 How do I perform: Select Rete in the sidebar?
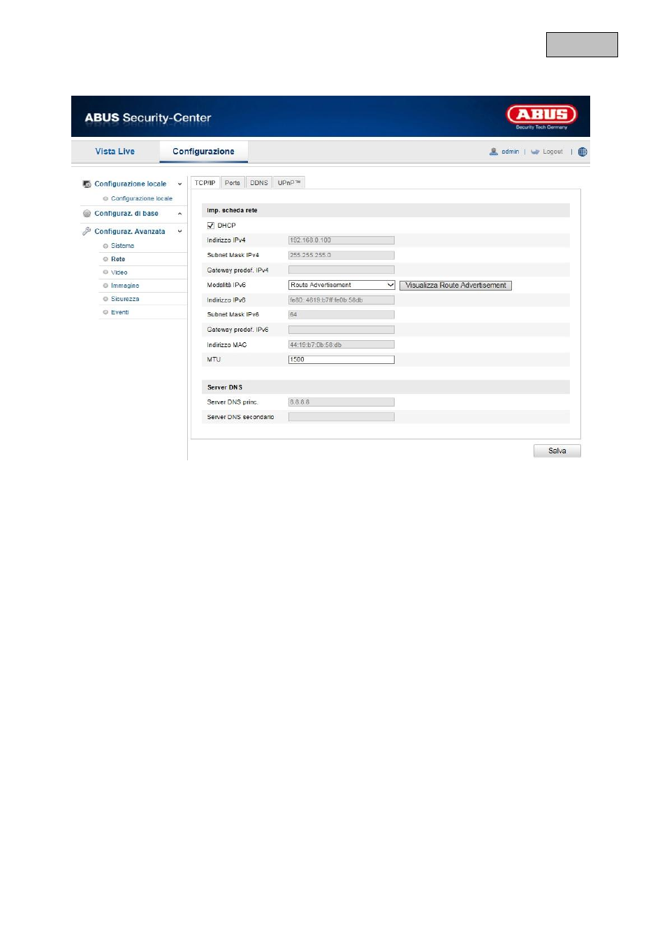pyautogui.click(x=118, y=259)
